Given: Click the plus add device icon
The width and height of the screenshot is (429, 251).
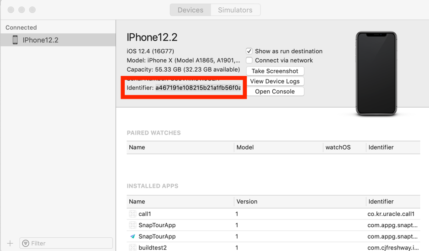Looking at the screenshot, I should tap(10, 243).
